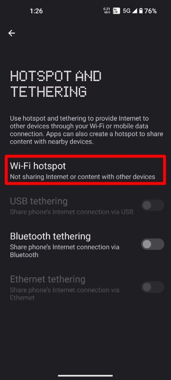Tap the hotspot description paragraph
Screen dimensions: 171x380
click(86, 130)
